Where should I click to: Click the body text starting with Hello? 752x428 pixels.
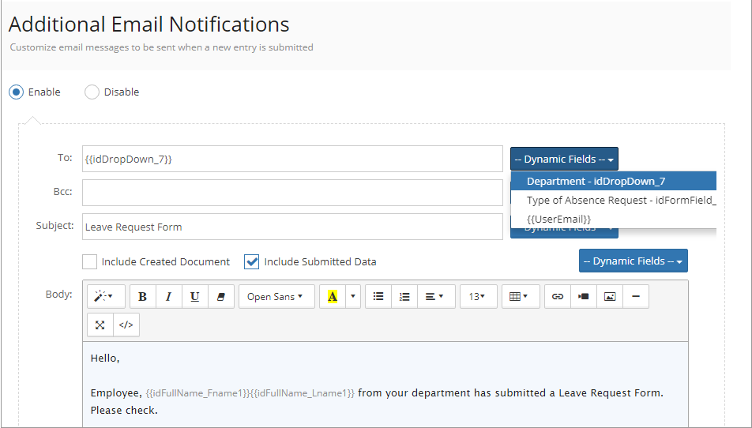[105, 358]
